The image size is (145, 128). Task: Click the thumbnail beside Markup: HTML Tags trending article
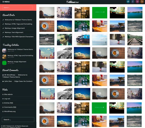(x=4, y=57)
